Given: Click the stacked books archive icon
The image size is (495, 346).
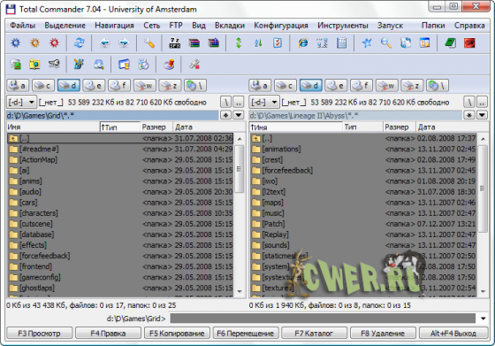Looking at the screenshot, I should pyautogui.click(x=194, y=42).
